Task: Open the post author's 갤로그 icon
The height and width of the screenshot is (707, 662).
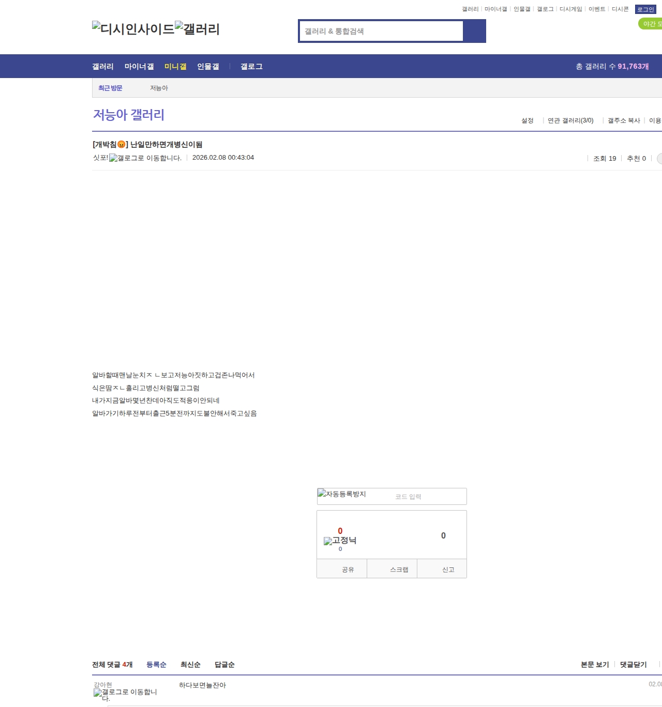Action: coord(145,158)
